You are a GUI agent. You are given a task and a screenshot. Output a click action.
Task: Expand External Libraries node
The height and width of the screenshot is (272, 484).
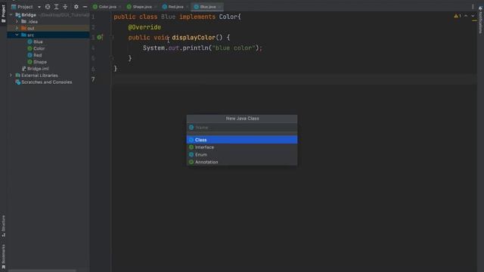[11, 76]
